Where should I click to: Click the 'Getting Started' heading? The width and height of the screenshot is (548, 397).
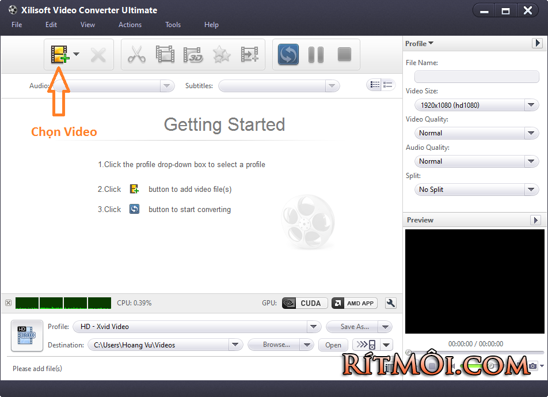[224, 124]
